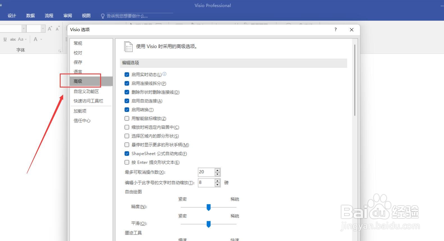Select 语言 options category
444x241 pixels.
pos(91,72)
